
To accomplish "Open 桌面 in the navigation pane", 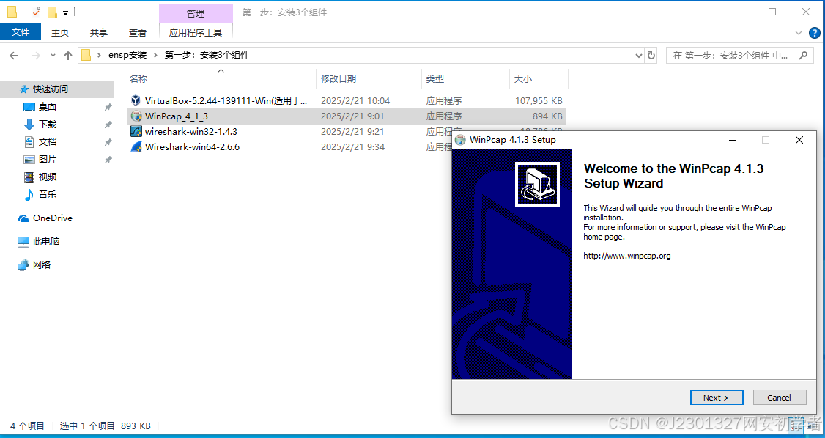I will 48,107.
